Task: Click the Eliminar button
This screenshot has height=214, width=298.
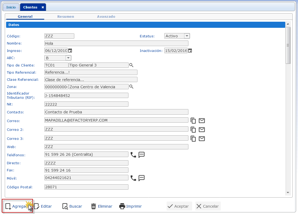Action: 102,206
